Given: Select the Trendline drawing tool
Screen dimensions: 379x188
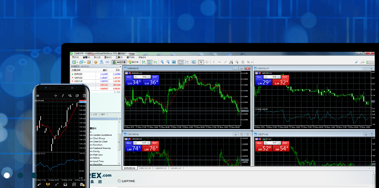Looking at the screenshot, I should coord(225,62).
